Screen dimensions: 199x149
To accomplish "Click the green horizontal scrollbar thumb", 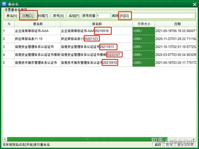I will coord(87,139).
